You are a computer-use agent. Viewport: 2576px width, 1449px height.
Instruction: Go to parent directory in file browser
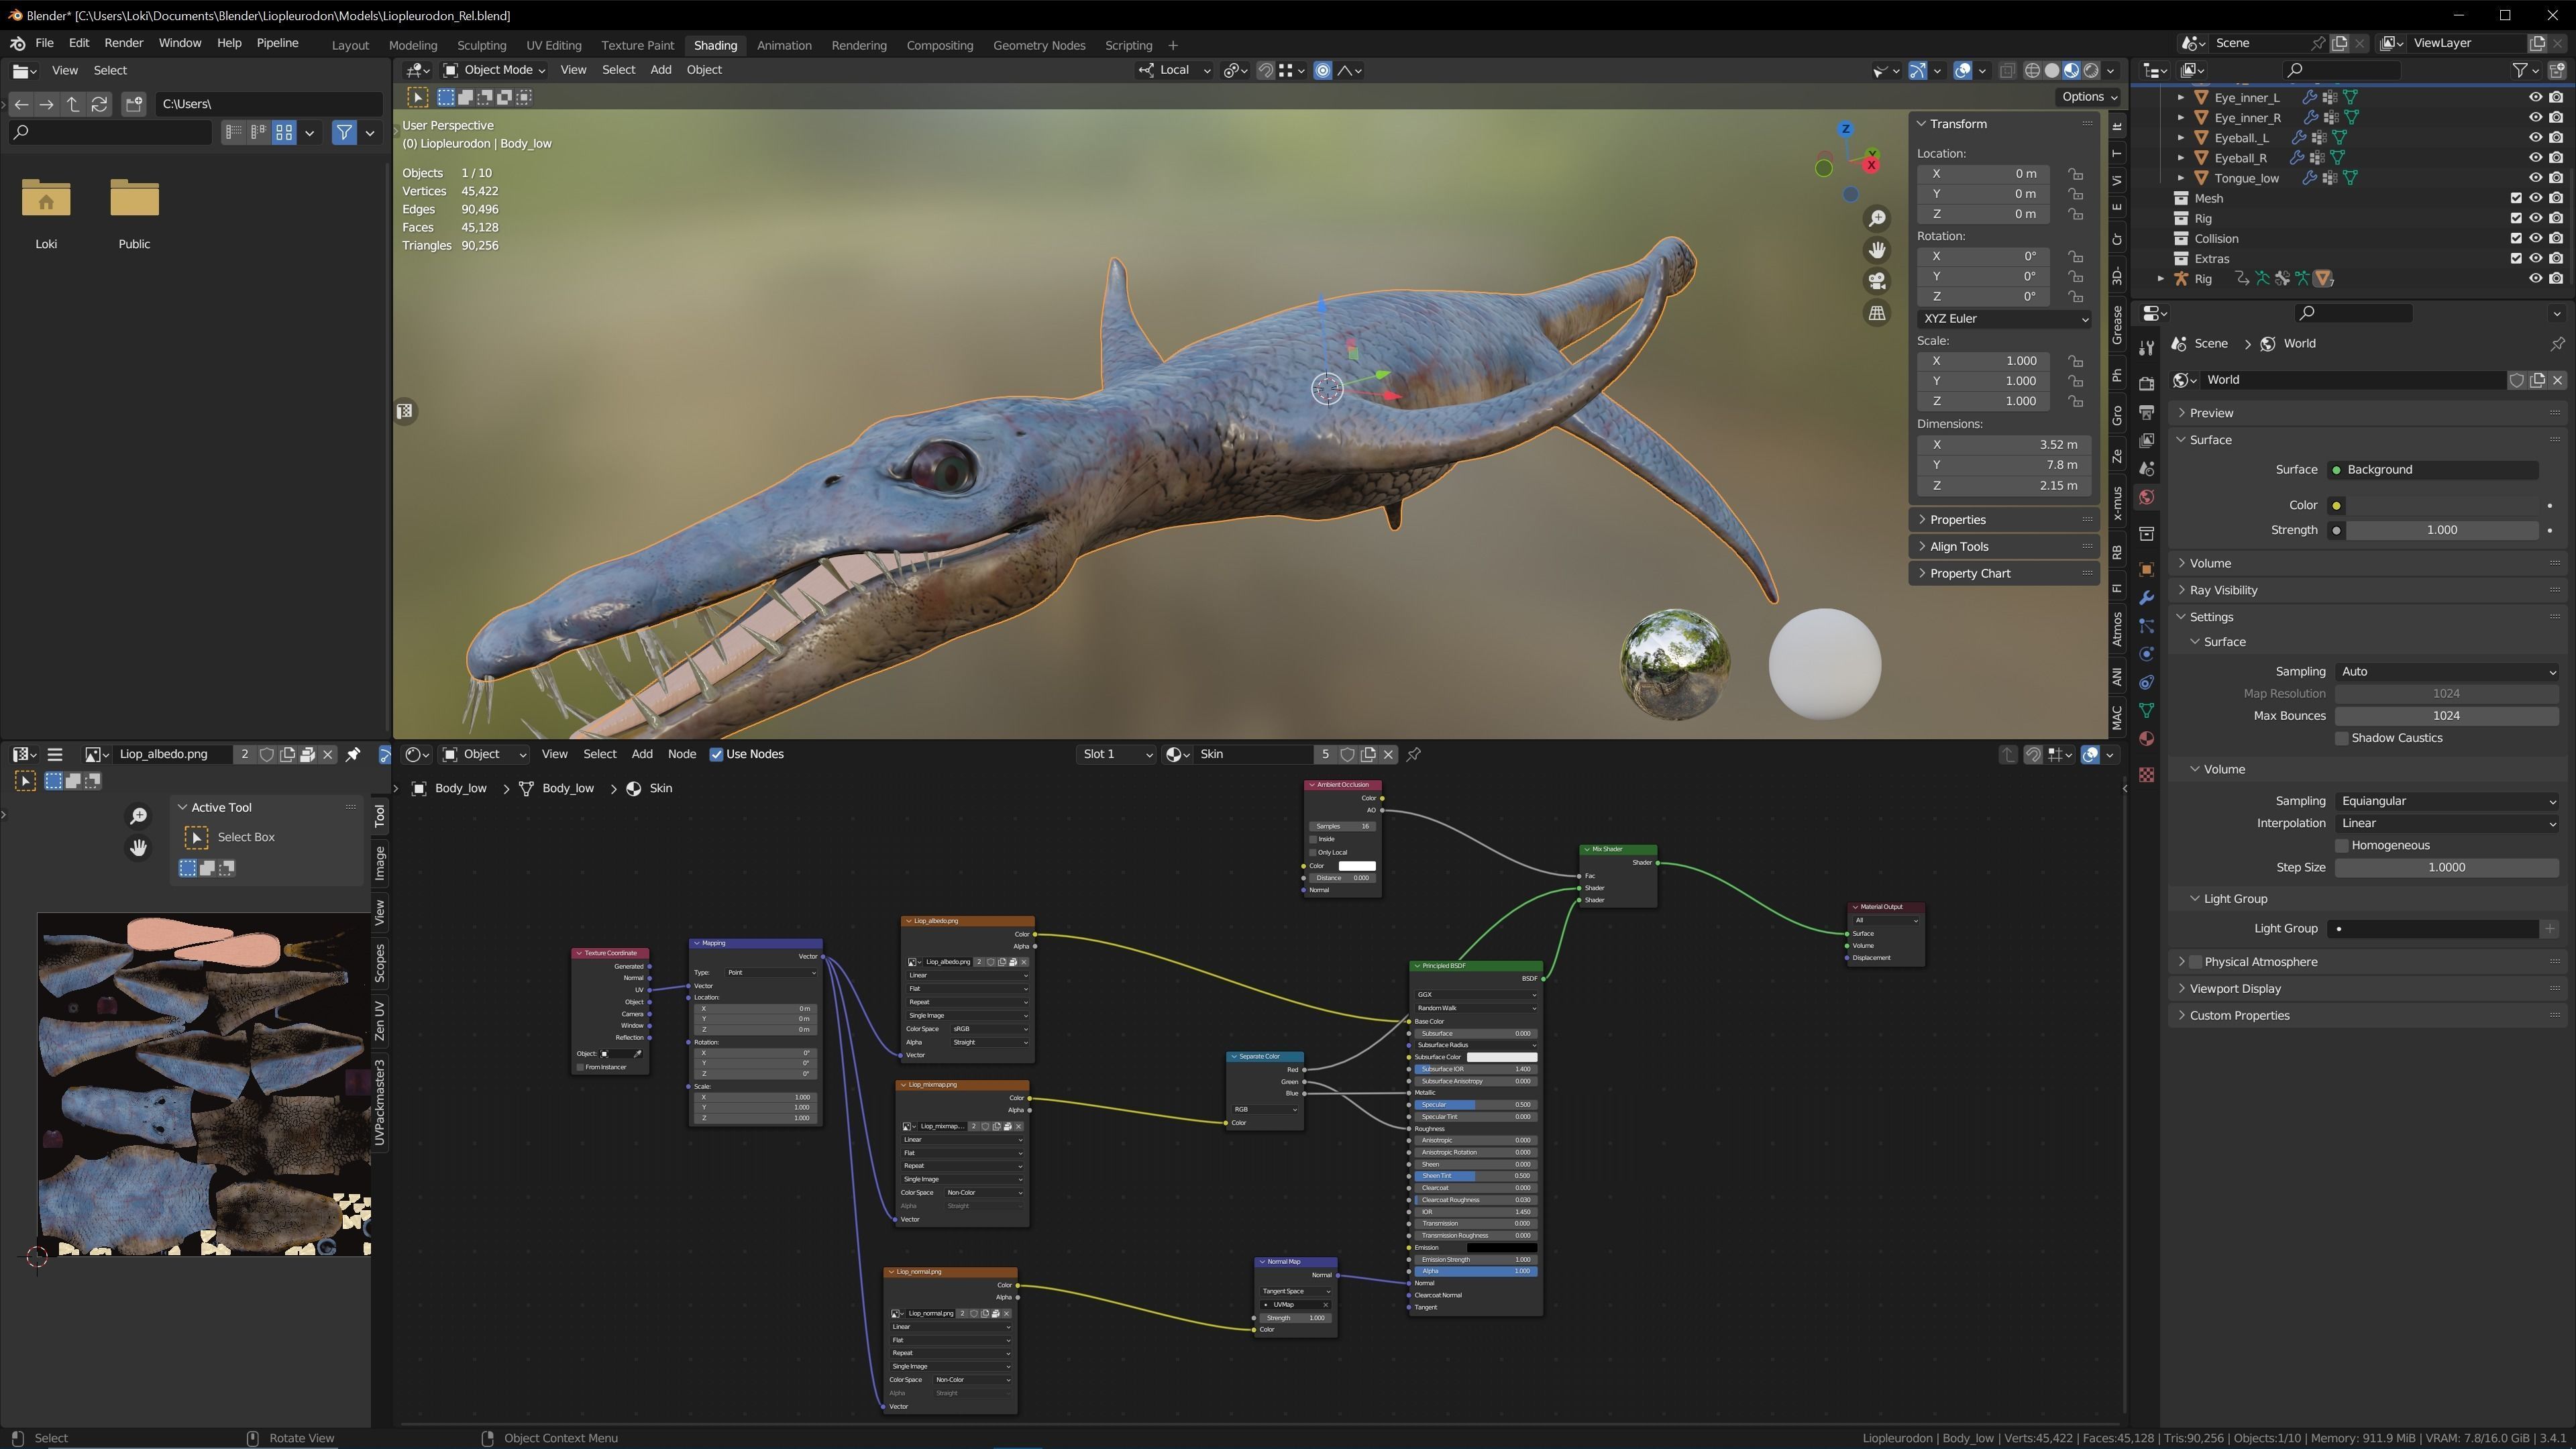coord(73,104)
